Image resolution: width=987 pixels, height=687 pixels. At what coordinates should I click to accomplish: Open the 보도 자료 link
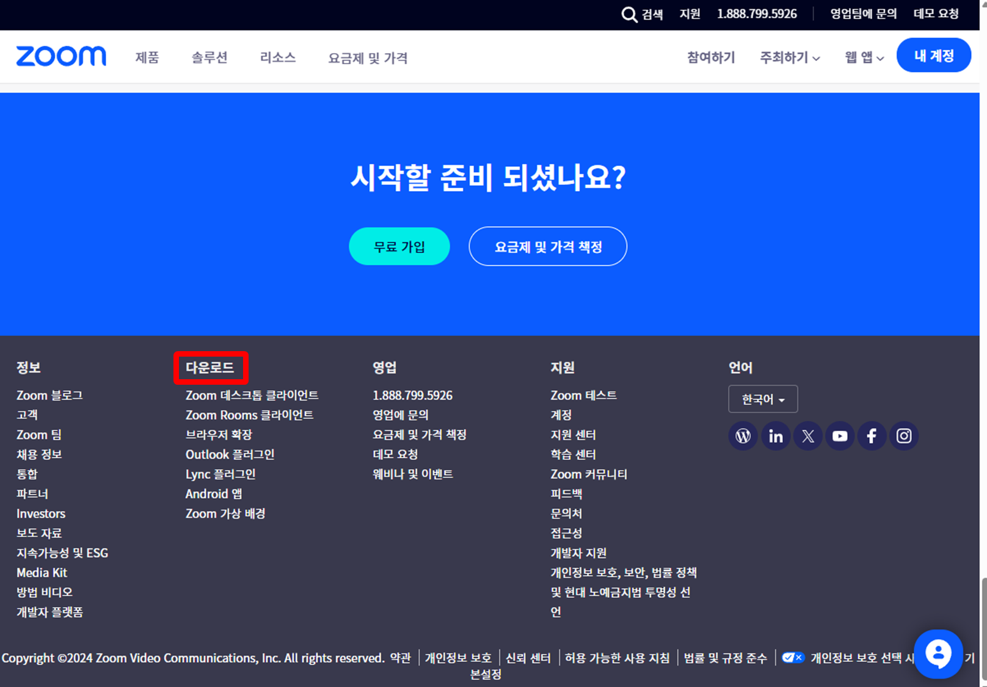[x=39, y=533]
